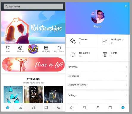Screen dimensions: 132x114
Task: Tap the Relationships banner
Action: [x=33, y=27]
